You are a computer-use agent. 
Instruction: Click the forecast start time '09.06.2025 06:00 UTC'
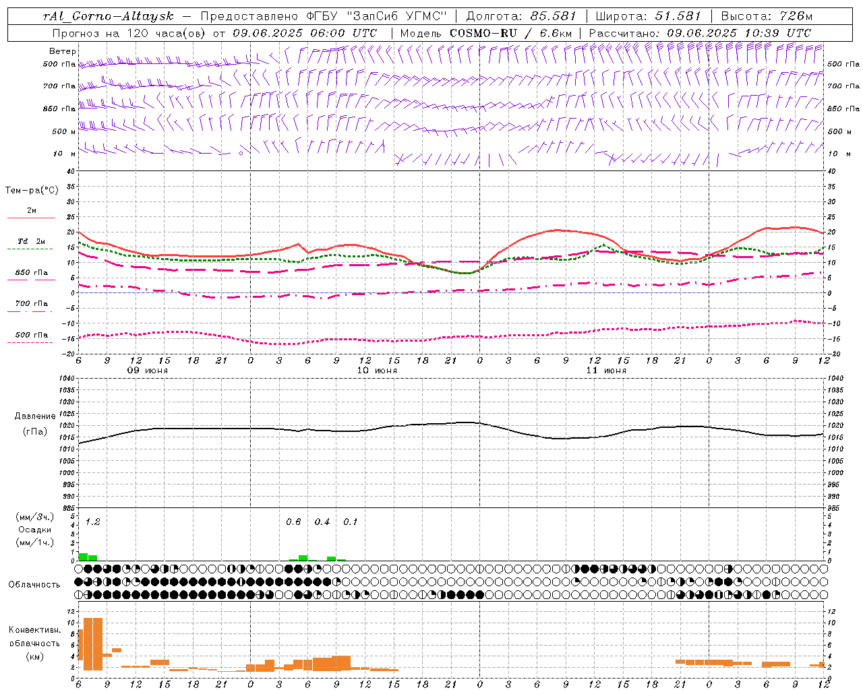(x=305, y=33)
